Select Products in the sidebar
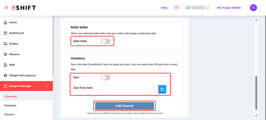Viewport: 266px width, 120px height. (10, 106)
